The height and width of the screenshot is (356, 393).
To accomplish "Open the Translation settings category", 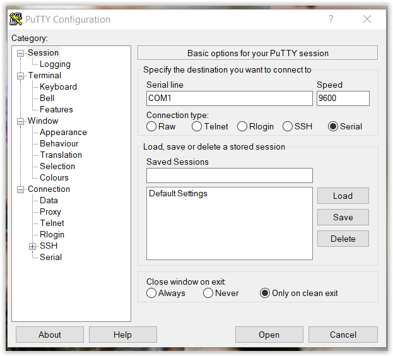I will click(x=61, y=155).
